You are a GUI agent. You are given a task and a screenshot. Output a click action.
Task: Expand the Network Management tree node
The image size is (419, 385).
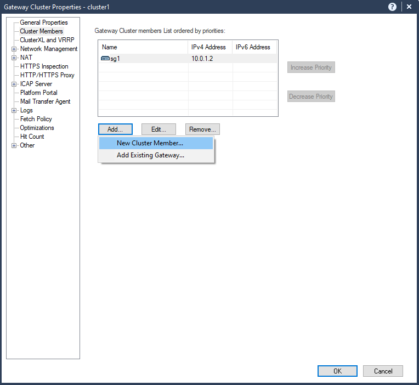pos(14,49)
